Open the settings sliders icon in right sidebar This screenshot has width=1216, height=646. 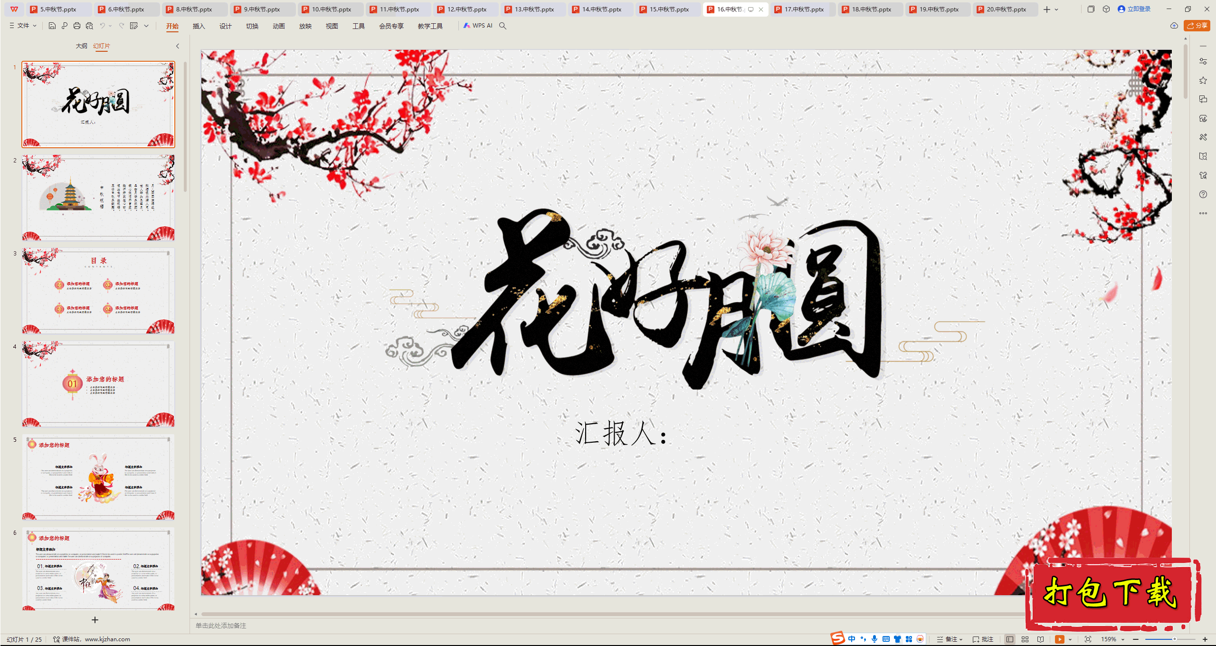point(1203,61)
